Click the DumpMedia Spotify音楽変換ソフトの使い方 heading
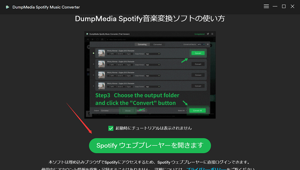The height and width of the screenshot is (170, 300). coord(150,19)
